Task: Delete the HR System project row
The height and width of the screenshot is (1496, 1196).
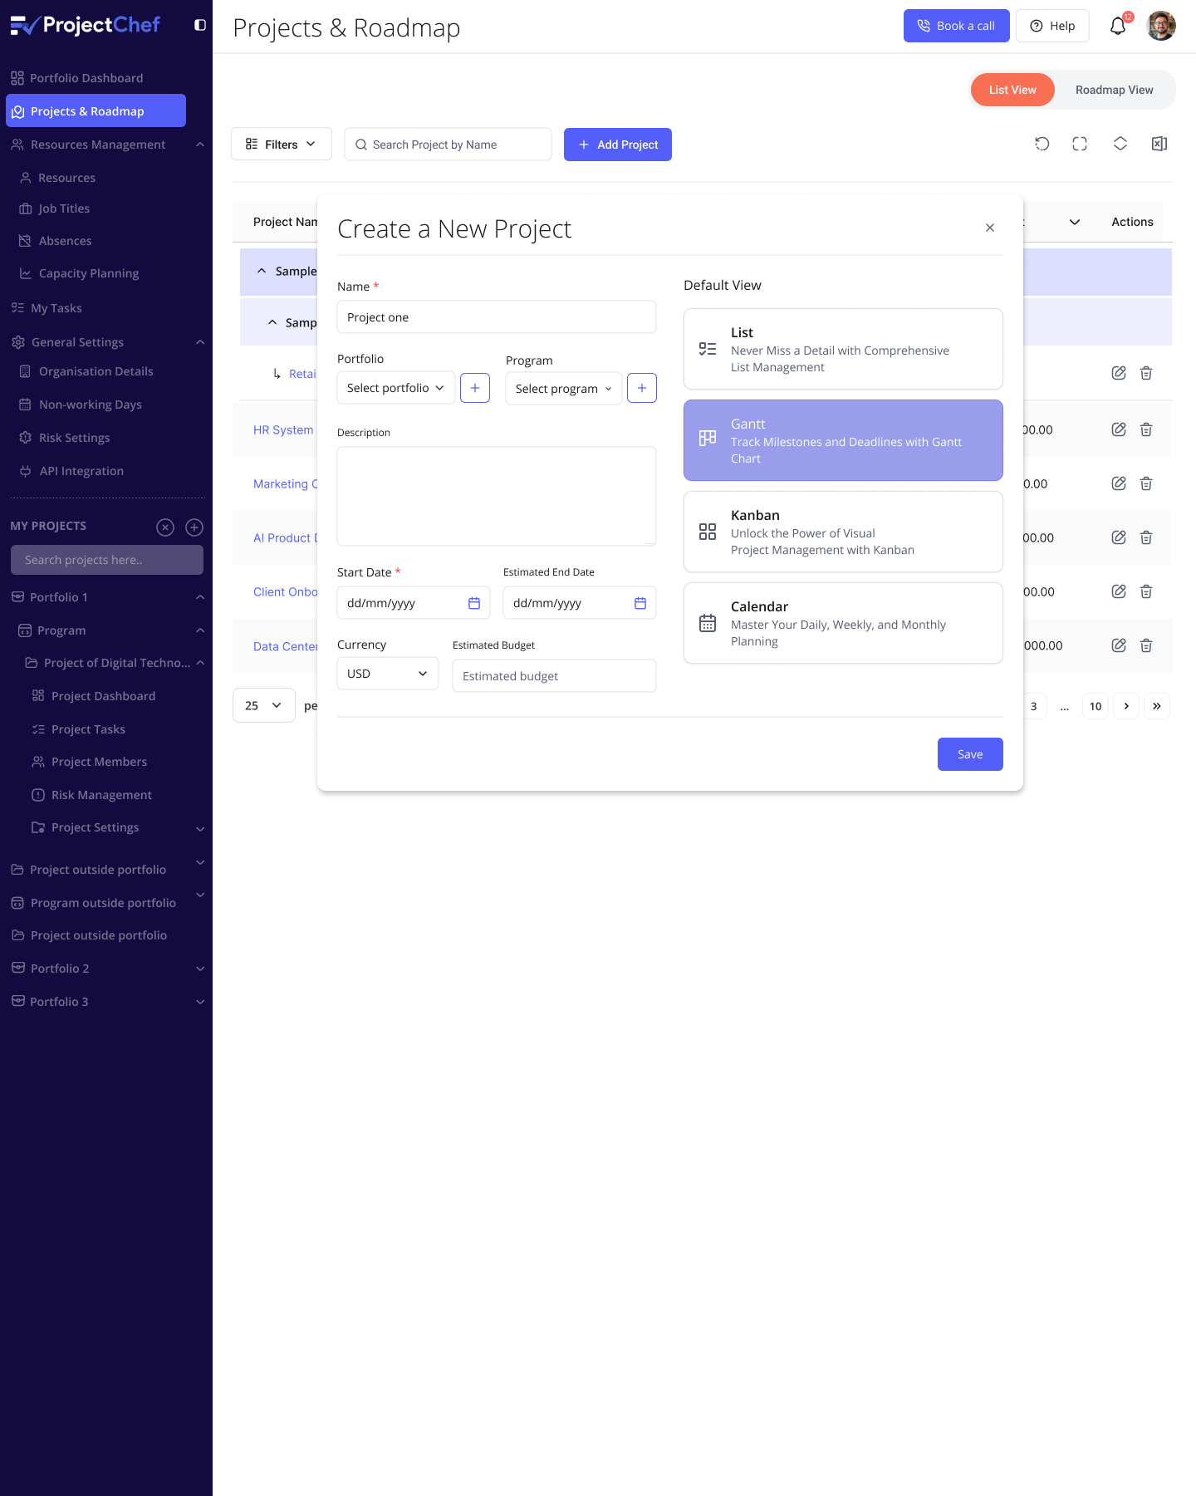Action: pyautogui.click(x=1146, y=429)
